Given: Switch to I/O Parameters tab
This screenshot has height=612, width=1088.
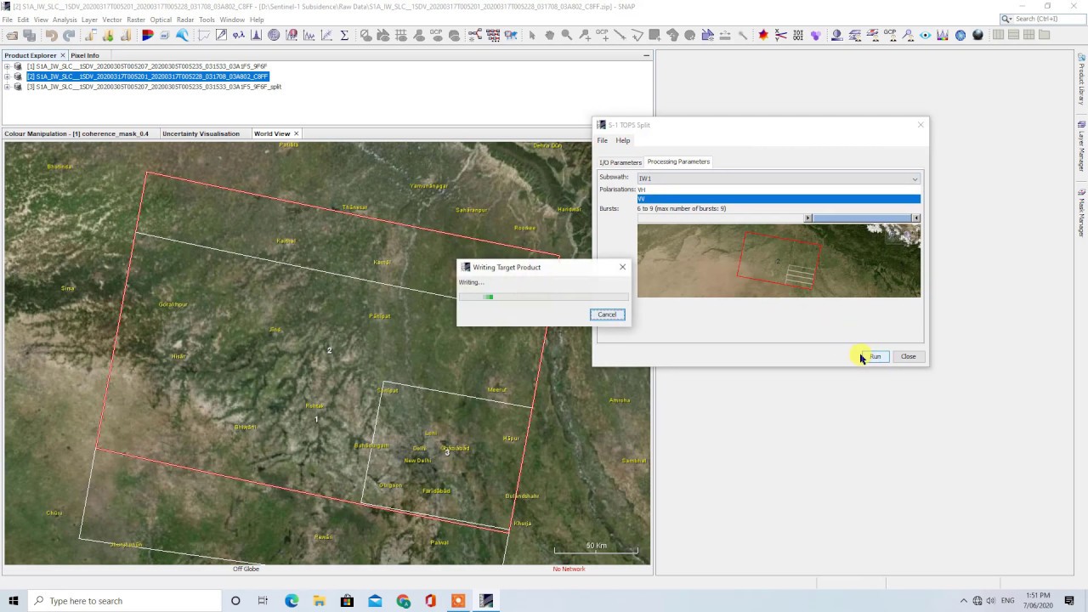Looking at the screenshot, I should click(620, 162).
